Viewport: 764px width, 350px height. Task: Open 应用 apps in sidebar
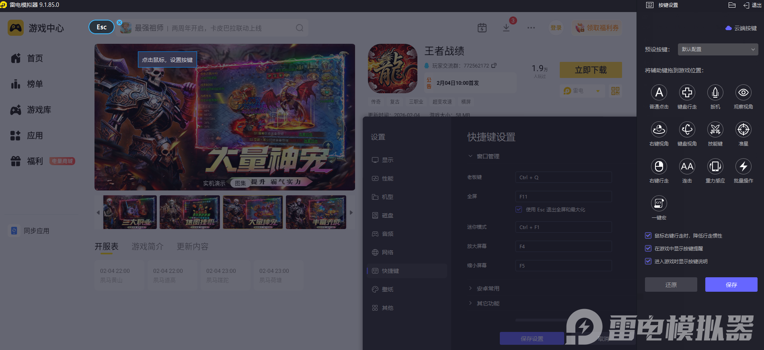[x=27, y=135]
